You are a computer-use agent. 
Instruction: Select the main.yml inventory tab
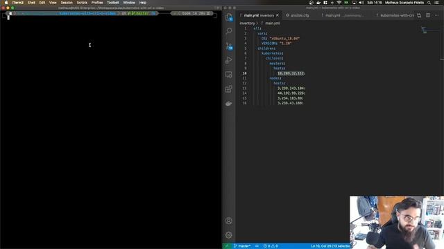pyautogui.click(x=259, y=15)
